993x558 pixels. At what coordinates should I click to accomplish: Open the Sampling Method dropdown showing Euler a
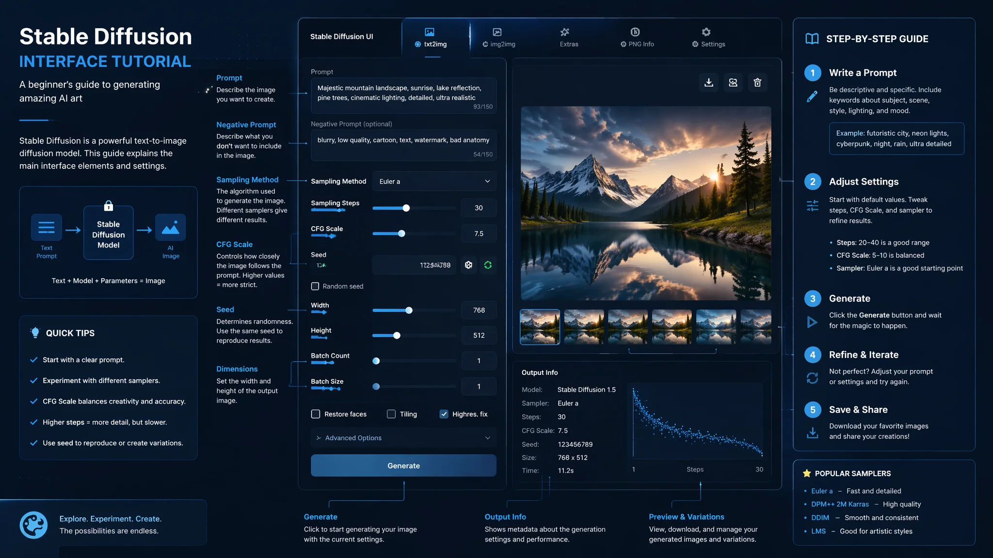tap(434, 181)
